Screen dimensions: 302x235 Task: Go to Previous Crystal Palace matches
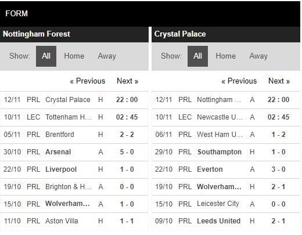coord(239,81)
